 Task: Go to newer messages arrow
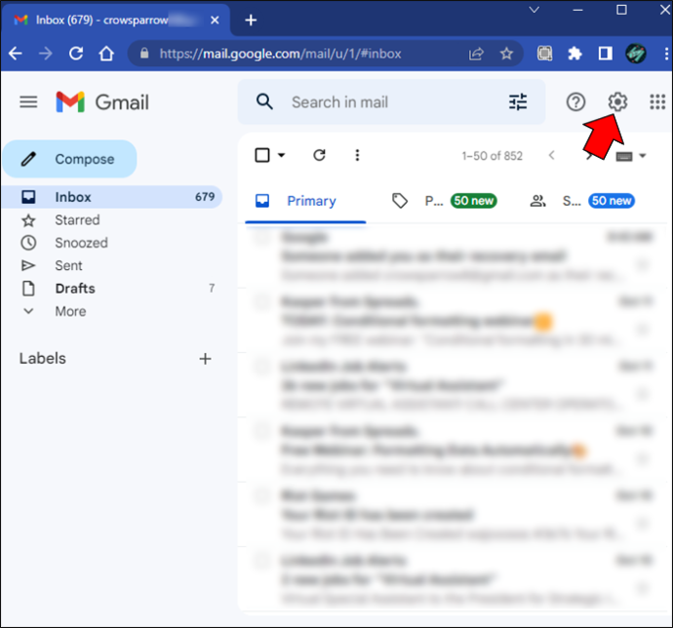tap(551, 155)
